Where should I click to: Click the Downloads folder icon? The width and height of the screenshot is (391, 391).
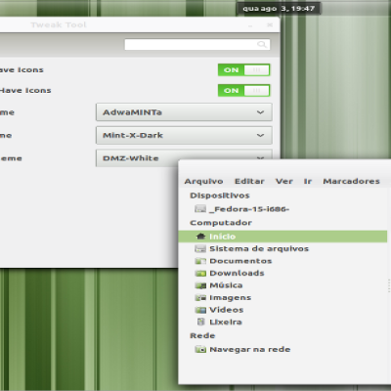200,273
